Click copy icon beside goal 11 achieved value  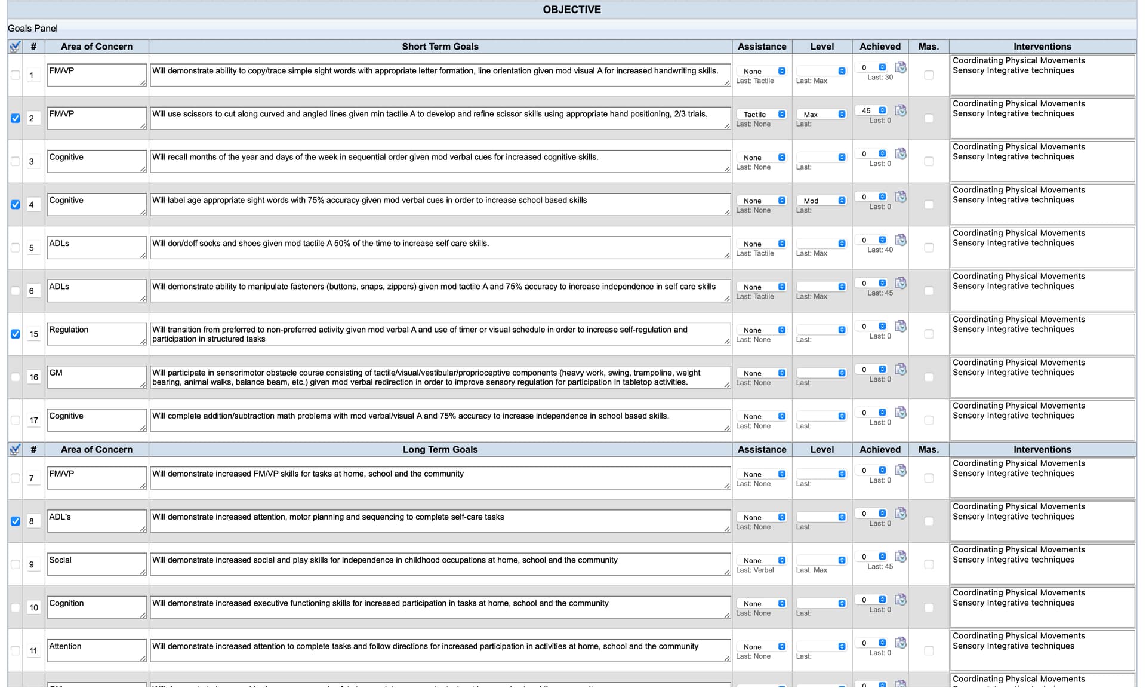901,643
